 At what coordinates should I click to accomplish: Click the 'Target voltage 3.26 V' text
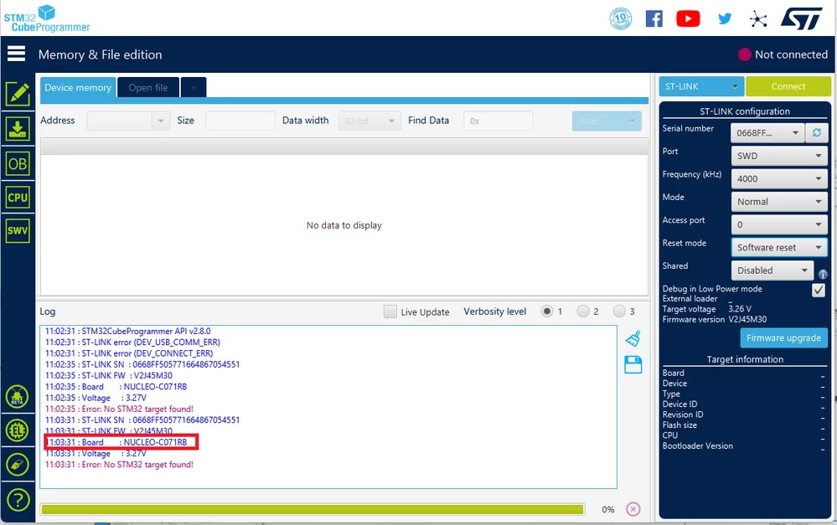click(x=707, y=309)
